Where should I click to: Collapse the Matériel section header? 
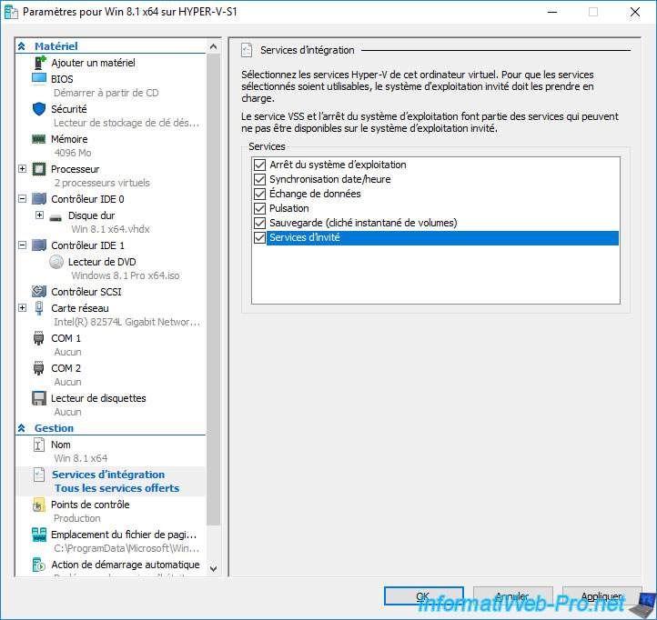(x=23, y=46)
